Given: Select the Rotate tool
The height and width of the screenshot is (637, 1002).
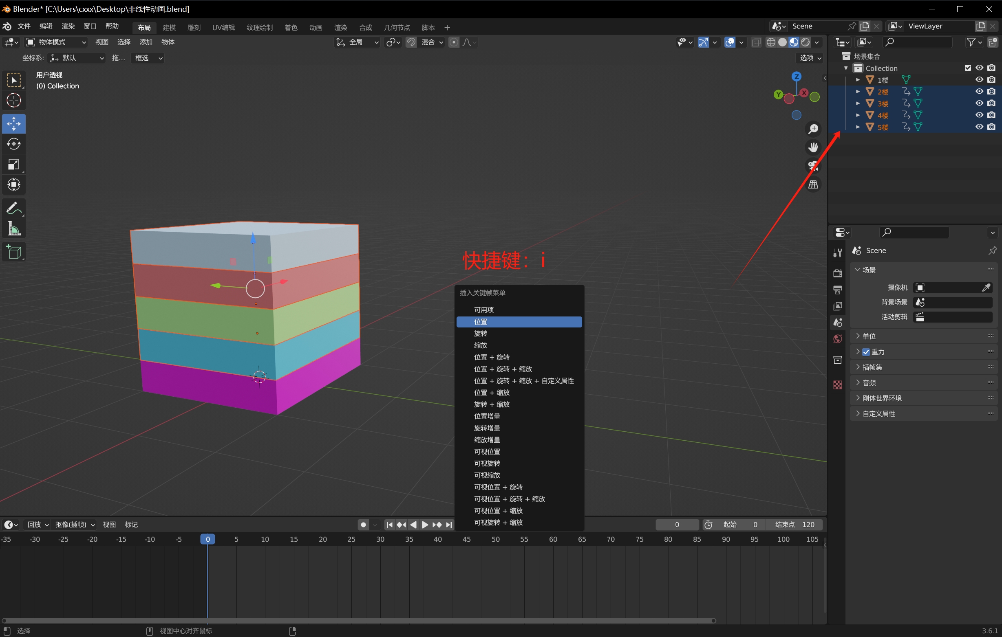Looking at the screenshot, I should pyautogui.click(x=14, y=144).
